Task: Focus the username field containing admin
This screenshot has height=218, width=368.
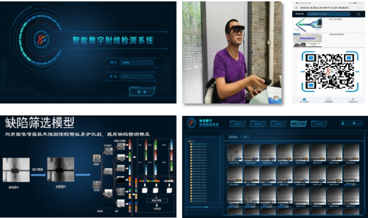Action: [137, 62]
